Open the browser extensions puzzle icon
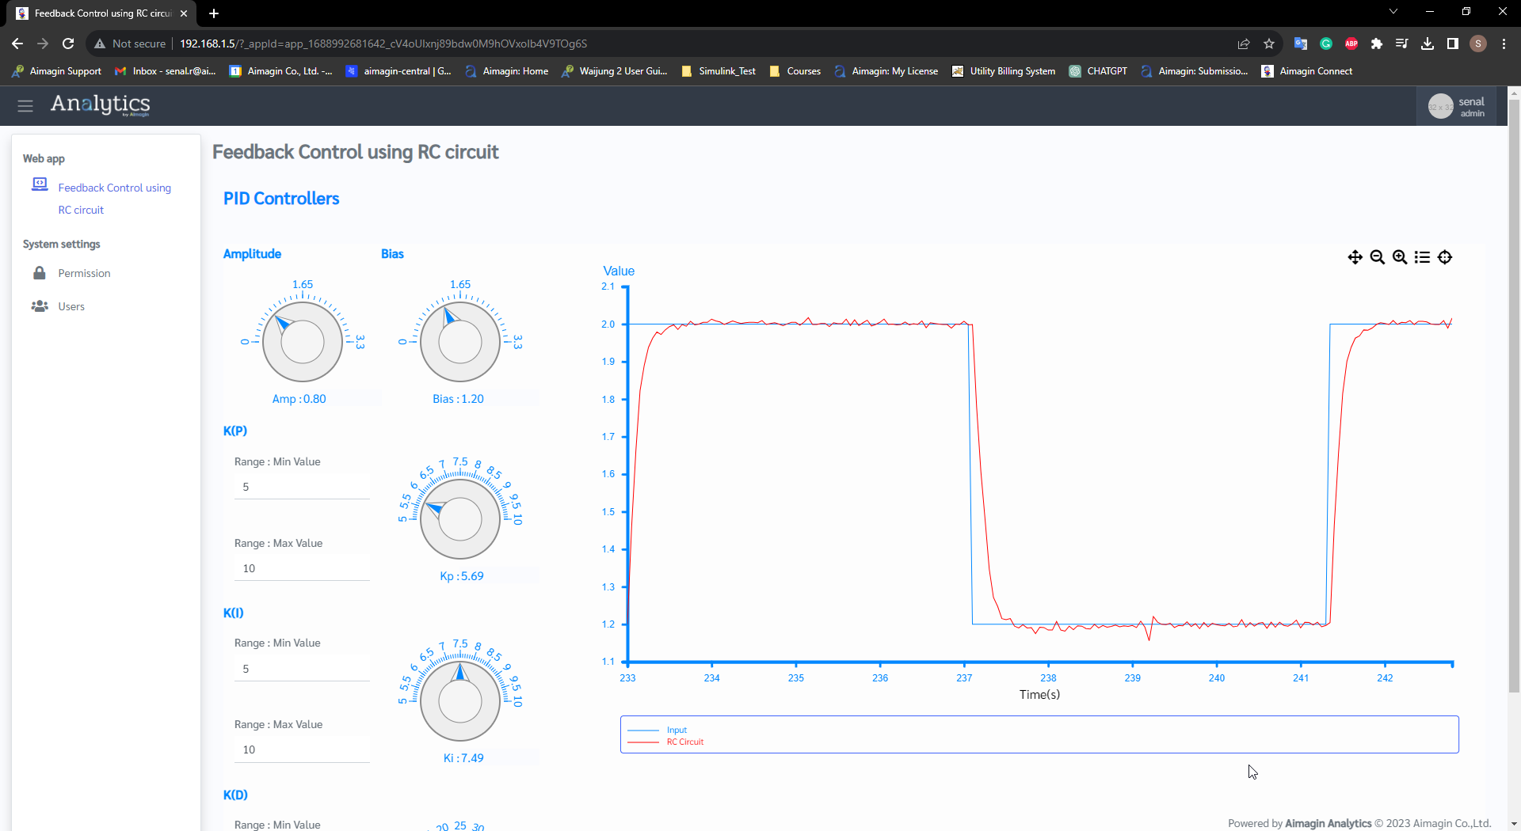The height and width of the screenshot is (831, 1521). point(1377,44)
